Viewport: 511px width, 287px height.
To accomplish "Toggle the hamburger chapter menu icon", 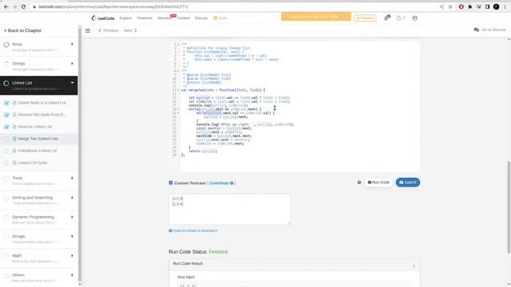I will tap(88, 30).
